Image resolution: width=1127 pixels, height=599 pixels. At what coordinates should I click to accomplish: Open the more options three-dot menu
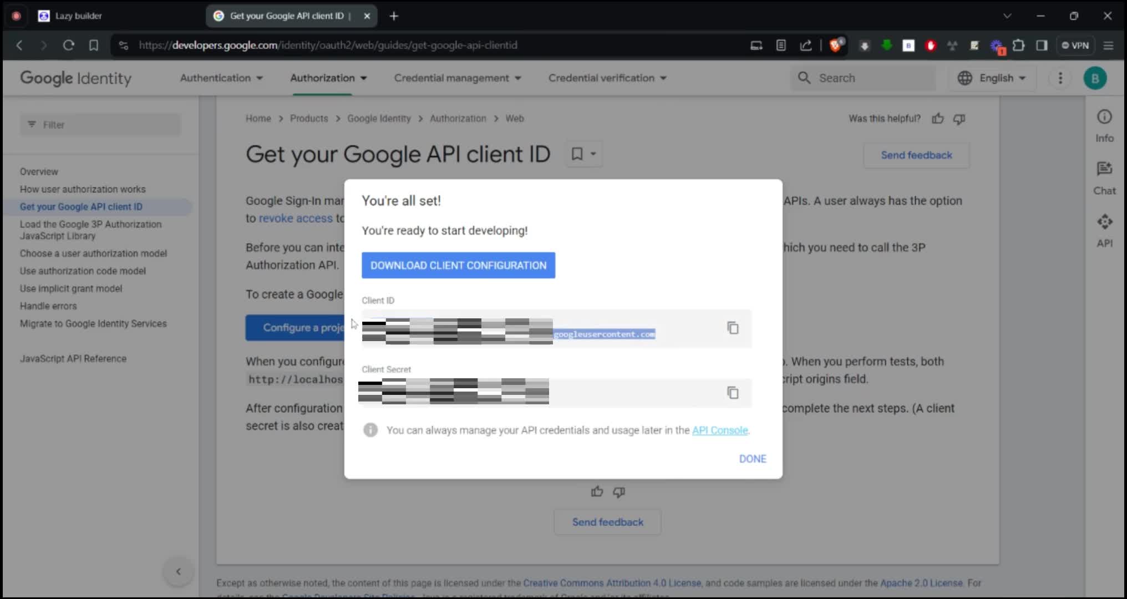[x=1060, y=78]
